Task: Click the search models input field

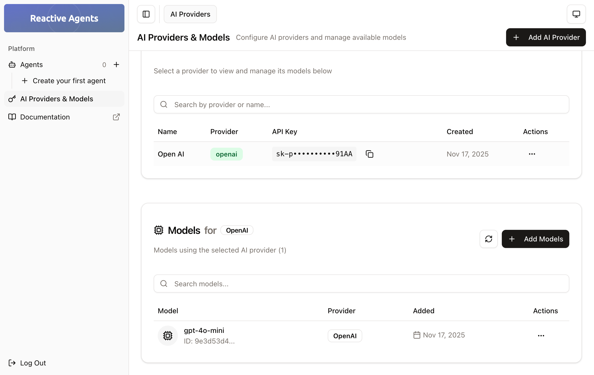Action: pyautogui.click(x=302, y=284)
